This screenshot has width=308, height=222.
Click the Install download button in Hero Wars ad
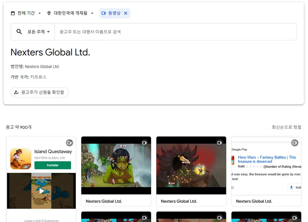pos(295,187)
